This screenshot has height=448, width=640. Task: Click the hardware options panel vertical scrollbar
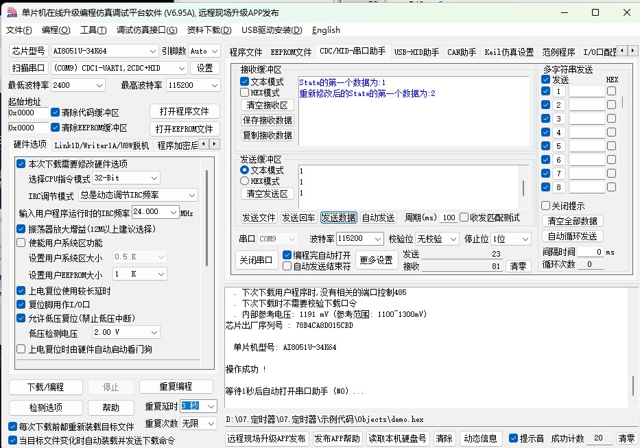coord(206,218)
